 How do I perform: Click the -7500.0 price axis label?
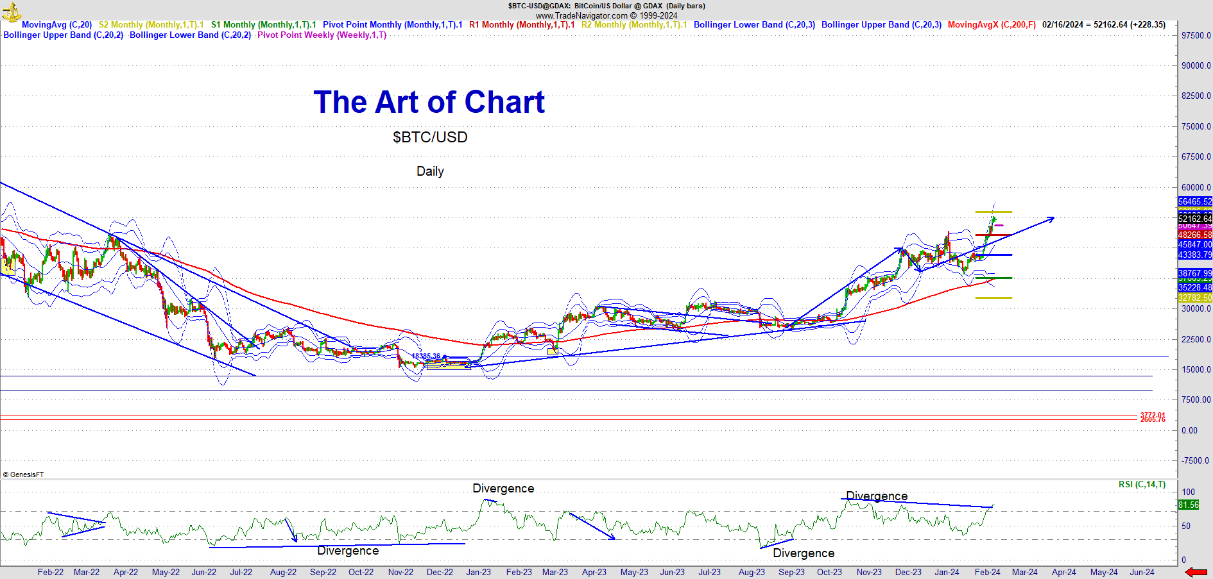tap(1196, 460)
